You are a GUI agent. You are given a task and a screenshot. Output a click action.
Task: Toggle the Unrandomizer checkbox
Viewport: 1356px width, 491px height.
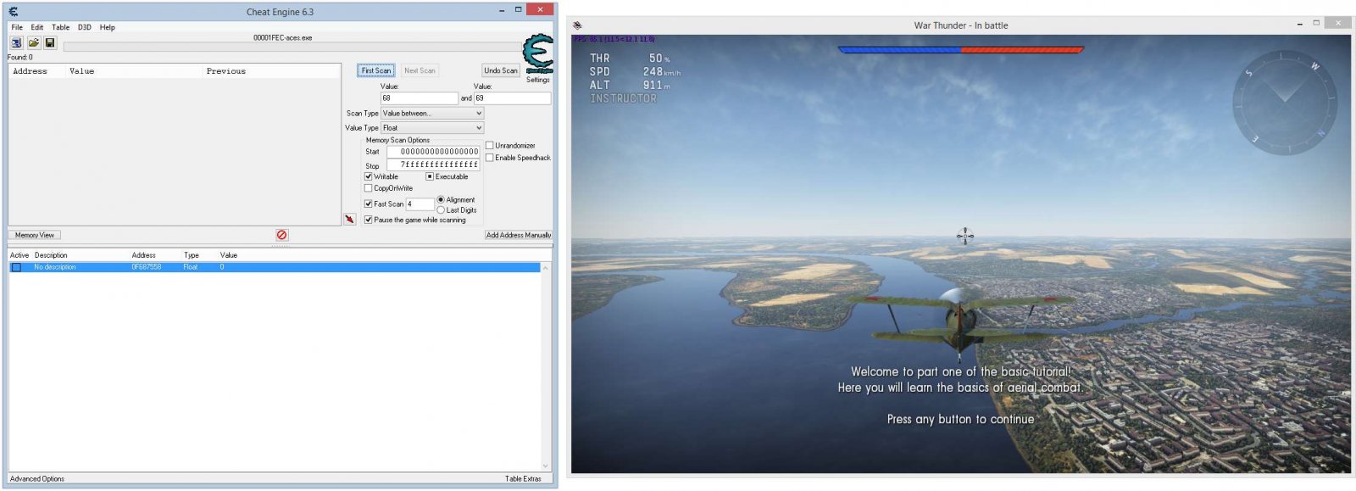click(x=490, y=145)
